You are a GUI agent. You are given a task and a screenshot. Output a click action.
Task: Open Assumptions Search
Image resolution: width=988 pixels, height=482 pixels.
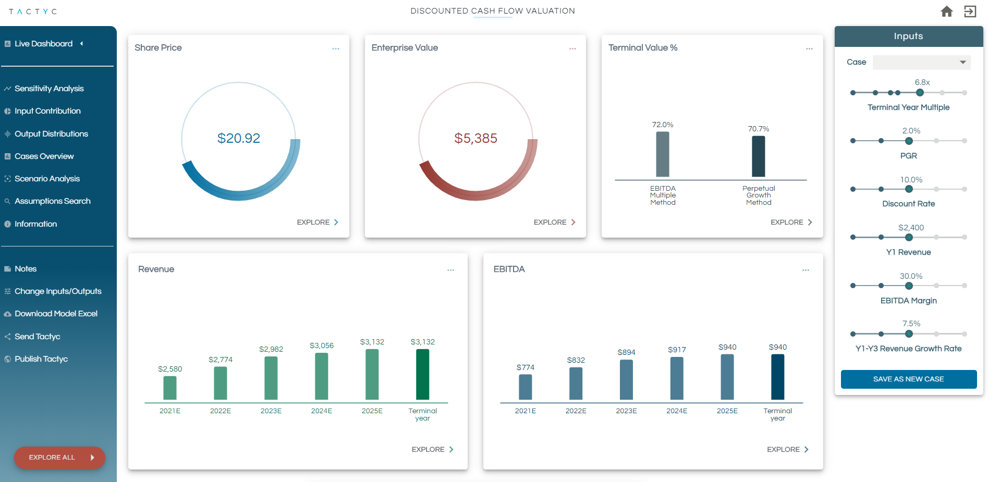click(x=53, y=201)
